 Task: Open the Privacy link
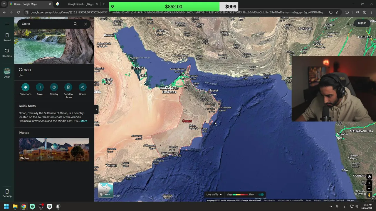[317, 200]
